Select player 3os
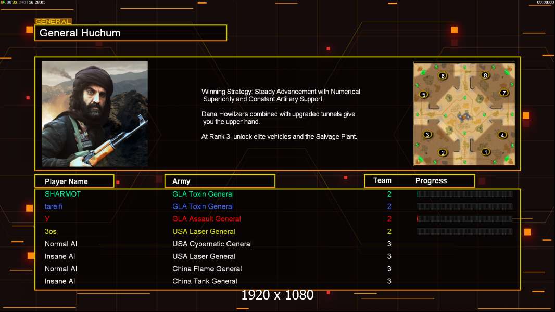This screenshot has height=312, width=555. click(51, 231)
